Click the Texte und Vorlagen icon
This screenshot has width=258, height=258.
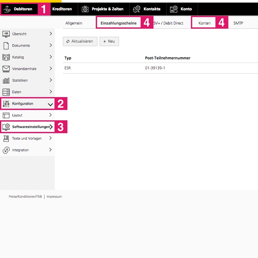[x=6, y=138]
